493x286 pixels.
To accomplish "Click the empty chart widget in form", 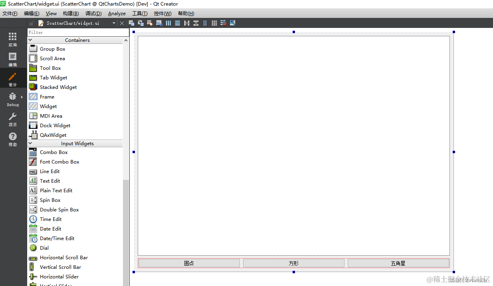I will click(x=294, y=146).
